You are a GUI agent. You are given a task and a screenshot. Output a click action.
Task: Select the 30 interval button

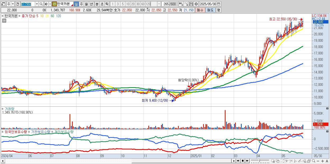tap(138, 4)
